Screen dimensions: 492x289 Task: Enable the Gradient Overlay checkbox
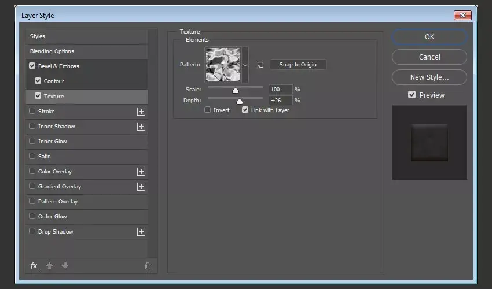[x=32, y=186]
